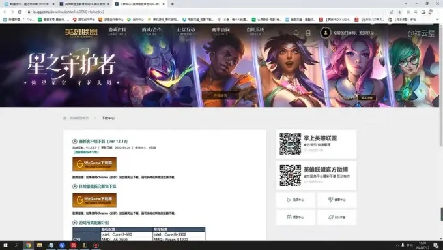Click the Chrome profile avatar in toolbar

[430, 12]
